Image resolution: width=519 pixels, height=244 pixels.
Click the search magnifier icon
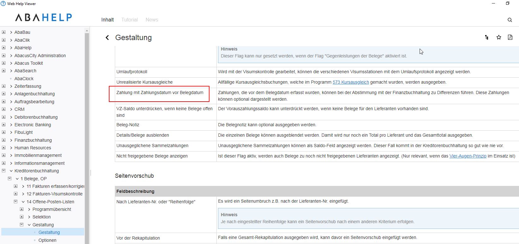point(510,20)
